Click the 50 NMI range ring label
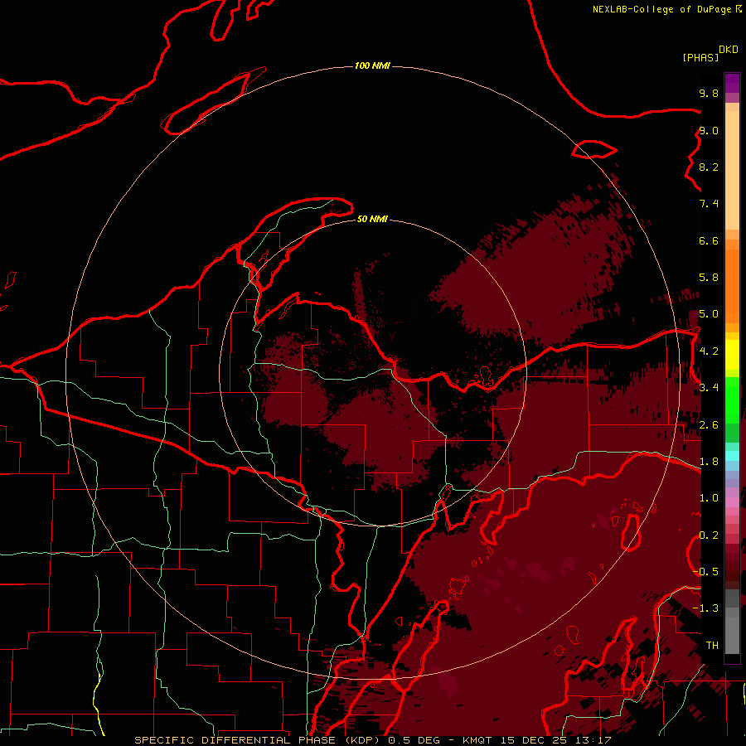Screen dimensions: 746x746 tap(372, 219)
